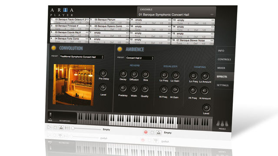278x156 pixels.
Task: Click the player eject/load file button
Action: [x=61, y=127]
